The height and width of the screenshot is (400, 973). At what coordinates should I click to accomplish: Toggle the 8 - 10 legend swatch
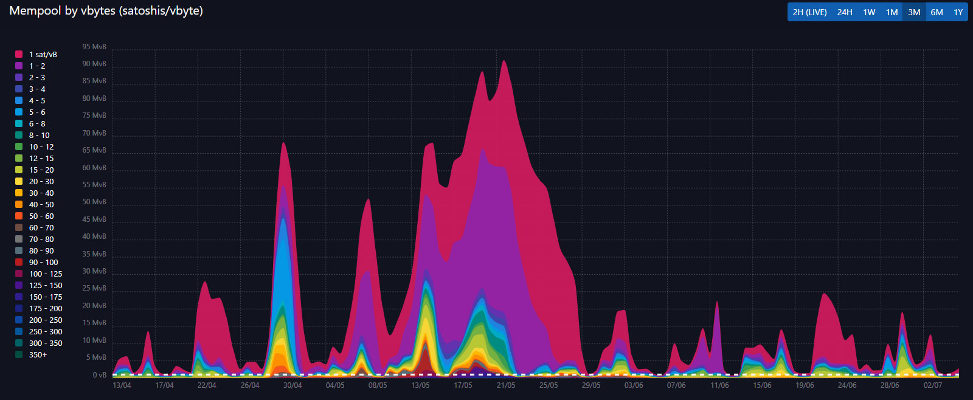tap(19, 135)
